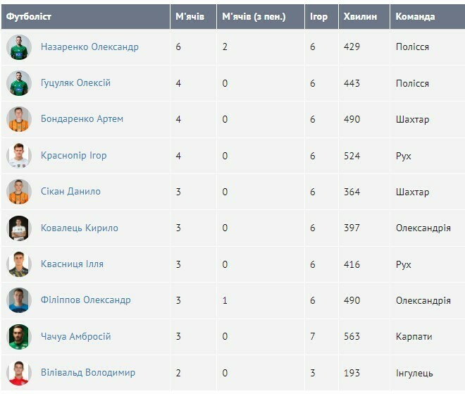Viewport: 465px width, 394px height.
Task: Click the Ігор column header
Action: [x=318, y=16]
